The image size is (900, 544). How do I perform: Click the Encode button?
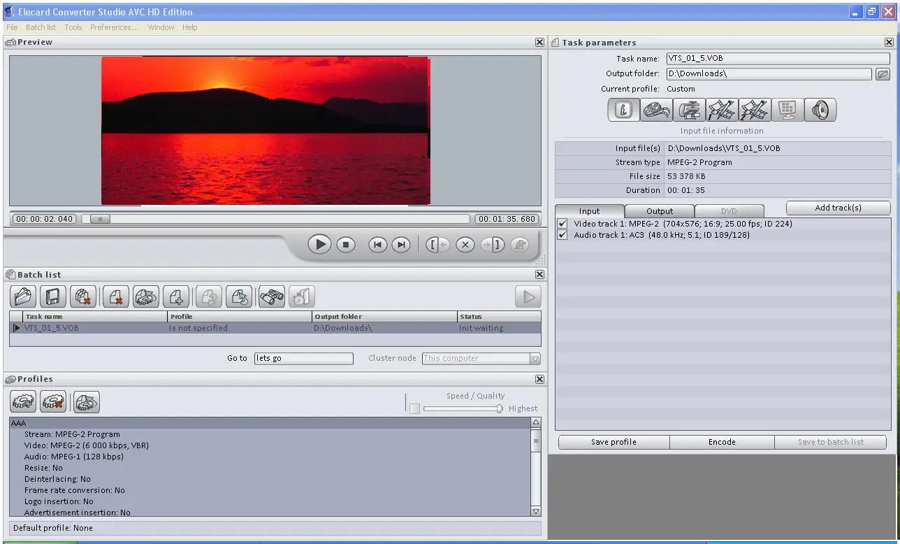tap(722, 442)
